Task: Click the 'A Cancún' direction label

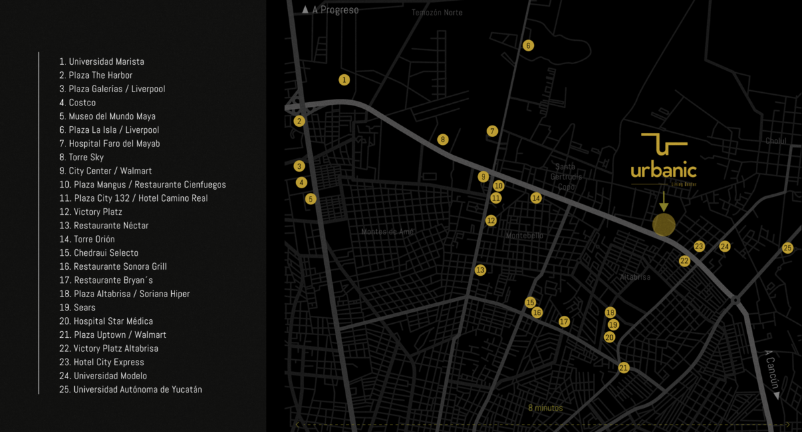Action: [x=771, y=375]
